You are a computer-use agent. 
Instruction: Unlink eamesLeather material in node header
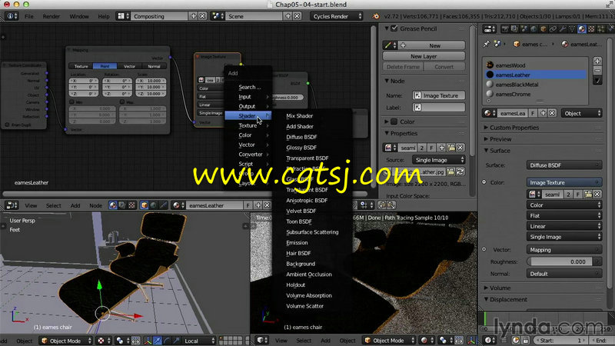tap(267, 205)
